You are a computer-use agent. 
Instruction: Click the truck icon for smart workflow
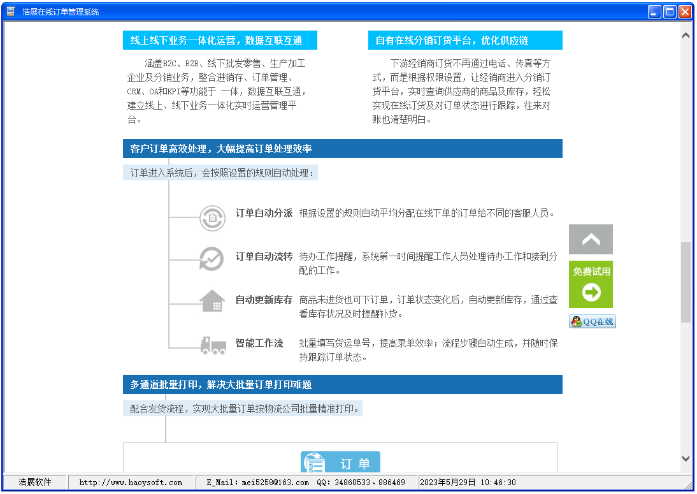click(x=213, y=344)
